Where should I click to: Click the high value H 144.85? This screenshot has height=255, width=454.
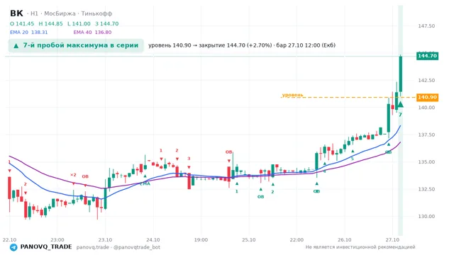[50, 23]
